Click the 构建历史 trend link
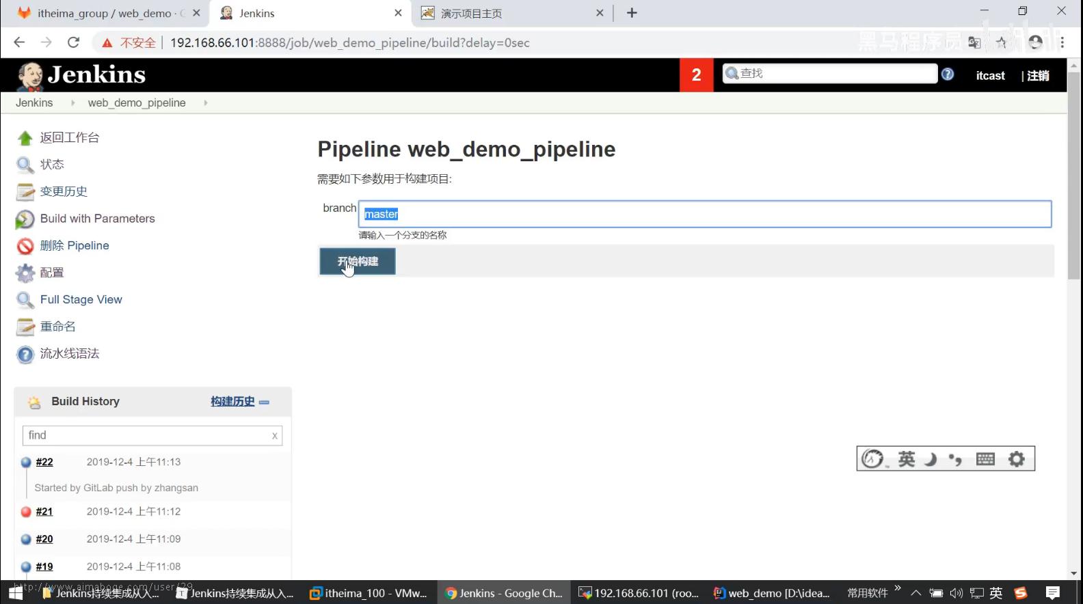Screen dimensions: 1083x604 click(x=232, y=402)
